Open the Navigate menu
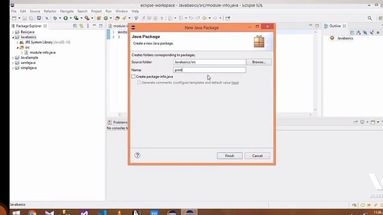Image resolution: width=383 pixels, height=215 pixels. coord(66,11)
